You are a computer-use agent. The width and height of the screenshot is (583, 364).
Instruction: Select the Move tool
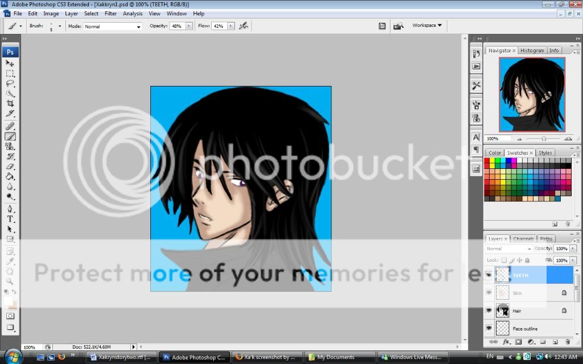[x=10, y=63]
